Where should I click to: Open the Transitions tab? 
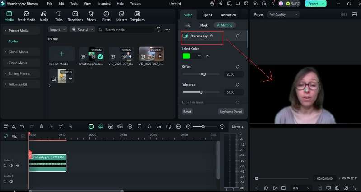(x=75, y=16)
